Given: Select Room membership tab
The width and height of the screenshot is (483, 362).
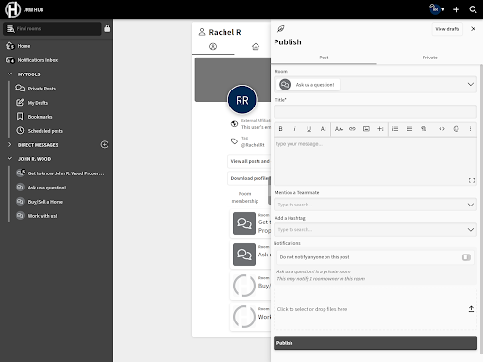Looking at the screenshot, I should (x=245, y=197).
